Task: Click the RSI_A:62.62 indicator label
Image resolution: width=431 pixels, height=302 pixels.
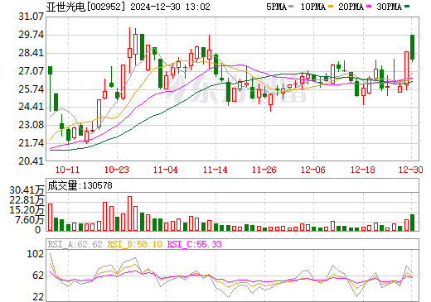Action: pyautogui.click(x=75, y=244)
